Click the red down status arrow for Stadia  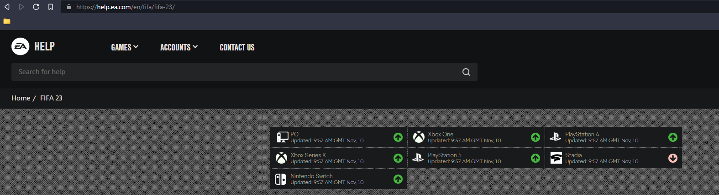coord(673,158)
